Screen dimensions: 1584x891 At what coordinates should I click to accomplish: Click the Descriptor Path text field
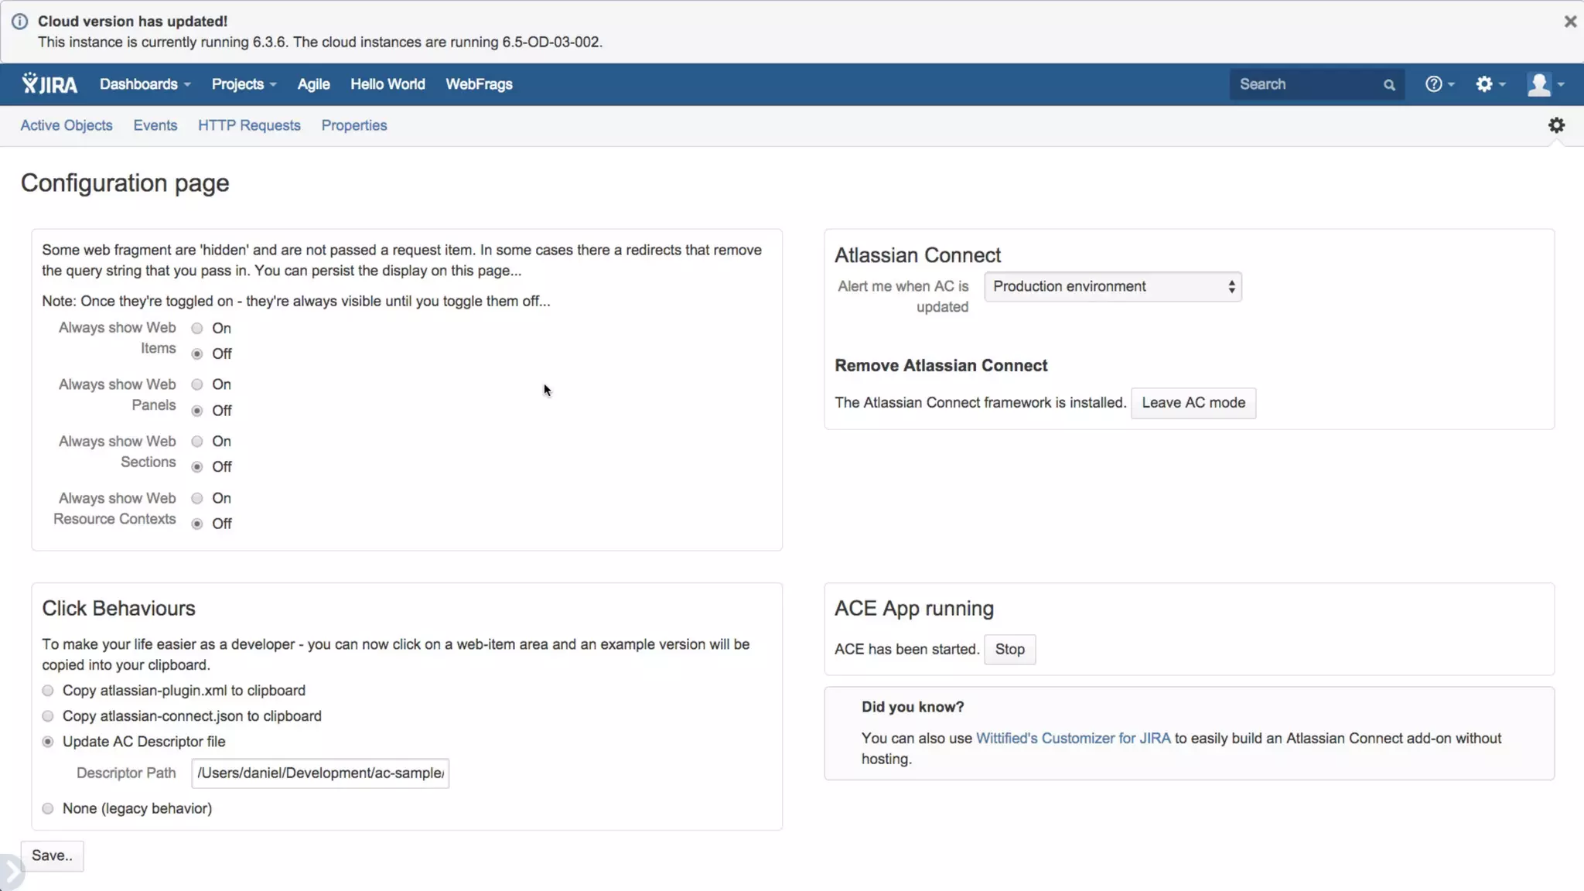[320, 773]
